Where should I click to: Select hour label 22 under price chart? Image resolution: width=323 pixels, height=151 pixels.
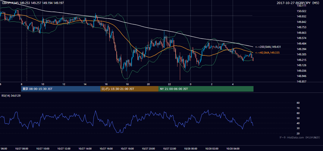169,84
